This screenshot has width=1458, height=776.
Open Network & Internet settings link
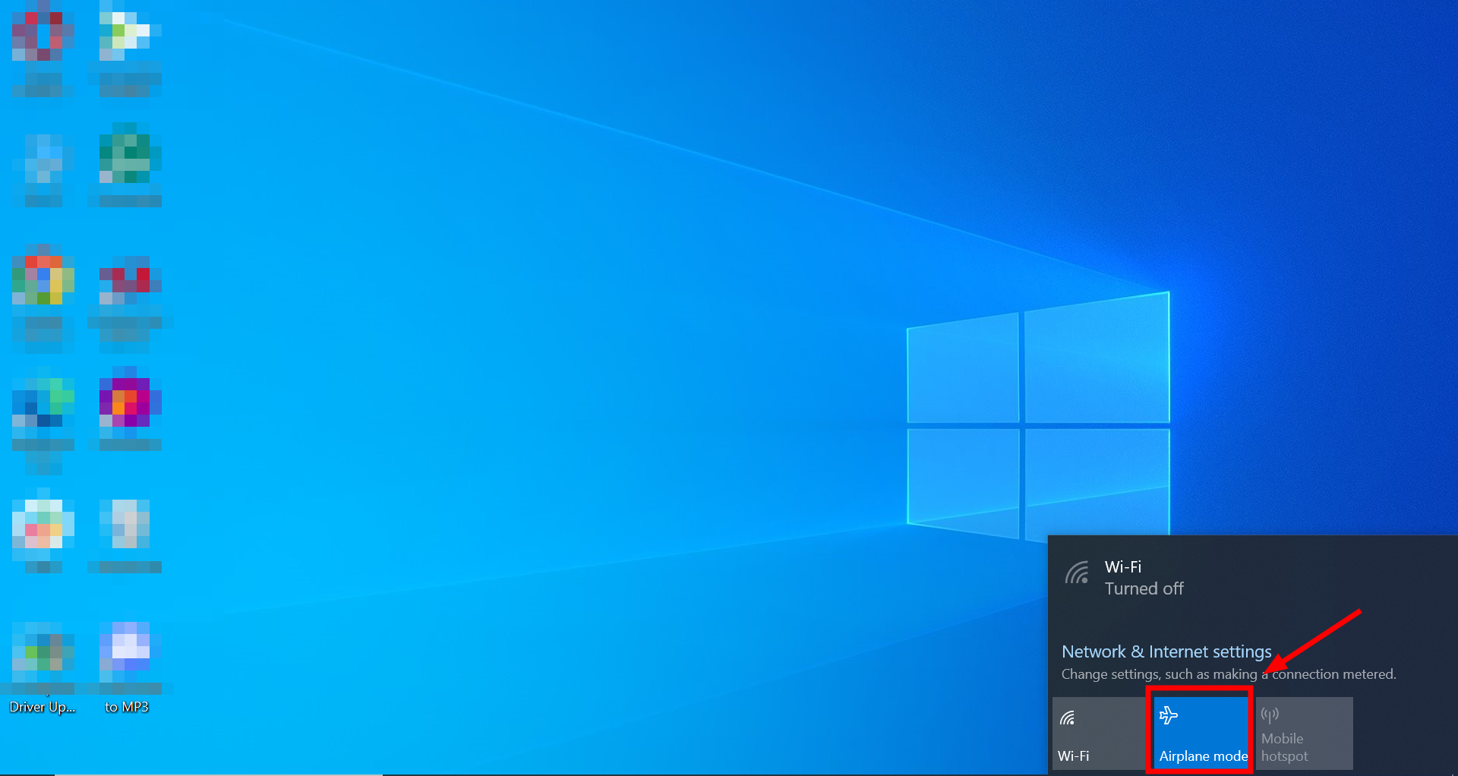1166,651
